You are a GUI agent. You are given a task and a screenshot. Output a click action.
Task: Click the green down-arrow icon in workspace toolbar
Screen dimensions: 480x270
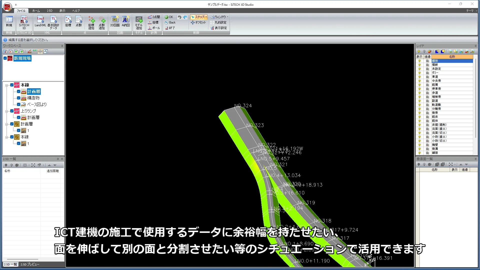22,51
